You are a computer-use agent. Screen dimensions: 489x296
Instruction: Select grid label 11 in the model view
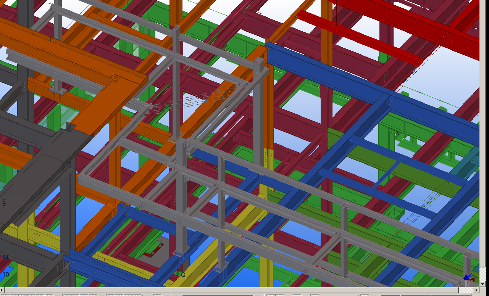coord(5,257)
